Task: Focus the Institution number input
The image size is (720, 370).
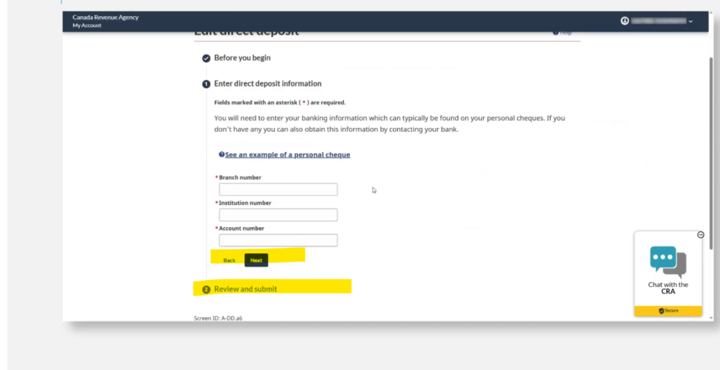Action: [278, 215]
